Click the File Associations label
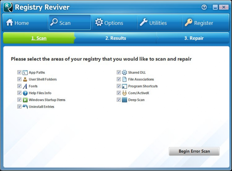 (141, 79)
